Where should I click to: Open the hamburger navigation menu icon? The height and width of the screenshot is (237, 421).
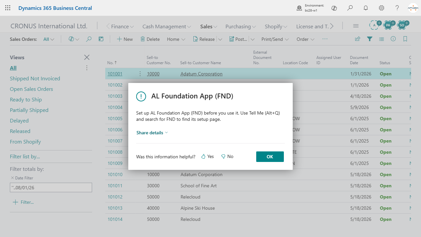(356, 26)
